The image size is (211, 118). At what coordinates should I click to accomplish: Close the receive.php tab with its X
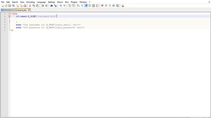coord(29,10)
